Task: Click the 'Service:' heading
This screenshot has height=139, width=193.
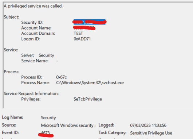Action: coord(11,50)
